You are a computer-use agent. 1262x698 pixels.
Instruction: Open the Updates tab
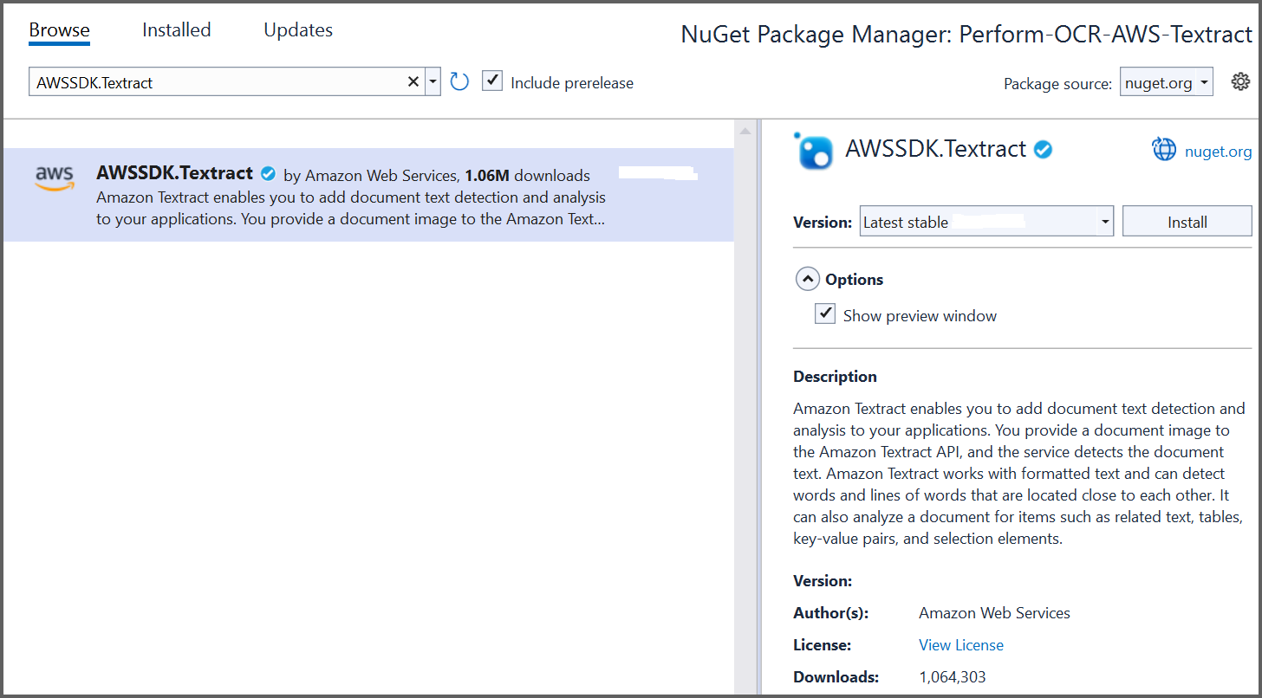[x=297, y=29]
